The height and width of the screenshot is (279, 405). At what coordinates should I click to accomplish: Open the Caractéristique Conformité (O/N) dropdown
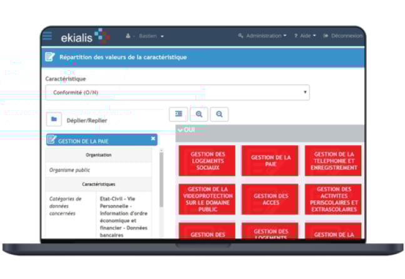coord(177,93)
